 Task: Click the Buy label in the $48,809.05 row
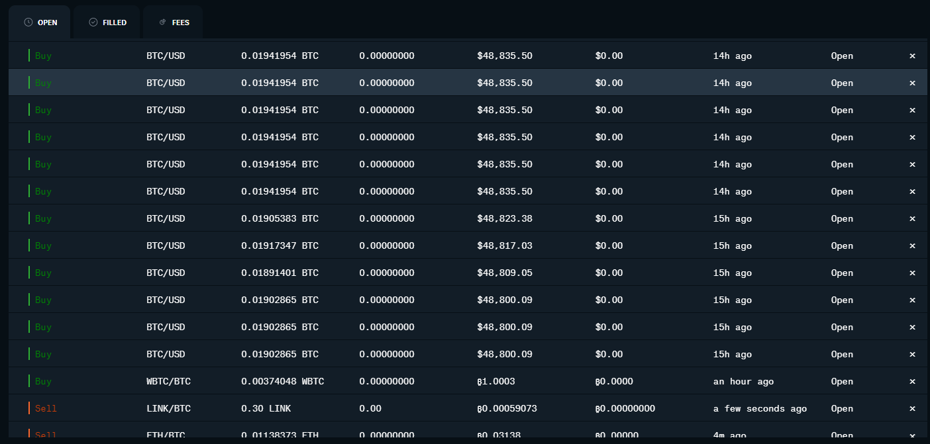tap(43, 273)
